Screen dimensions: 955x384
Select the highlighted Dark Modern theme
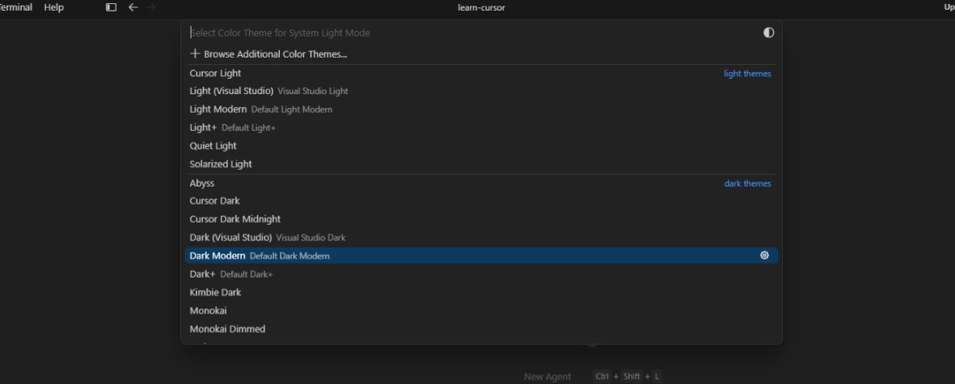tap(481, 256)
